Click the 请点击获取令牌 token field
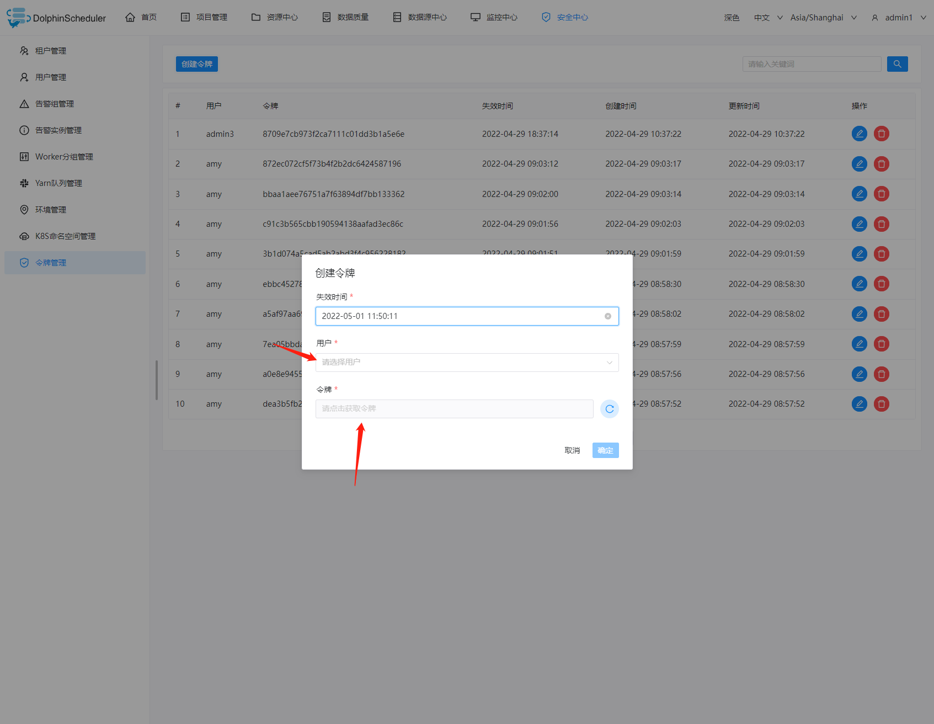The width and height of the screenshot is (934, 724). pyautogui.click(x=454, y=409)
